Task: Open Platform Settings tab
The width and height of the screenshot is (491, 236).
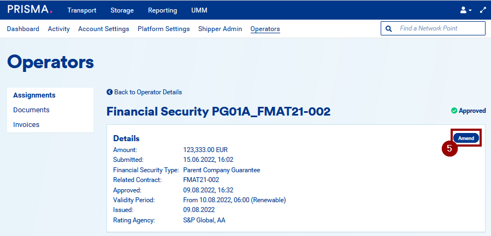Action: [x=163, y=29]
